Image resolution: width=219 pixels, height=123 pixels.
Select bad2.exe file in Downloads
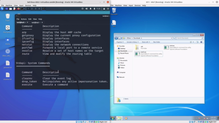tap(149, 54)
